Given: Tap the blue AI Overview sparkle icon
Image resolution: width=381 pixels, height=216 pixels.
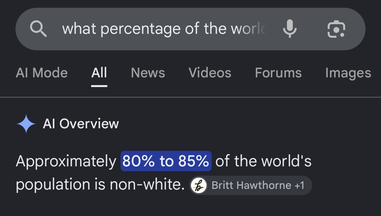Looking at the screenshot, I should pyautogui.click(x=26, y=124).
